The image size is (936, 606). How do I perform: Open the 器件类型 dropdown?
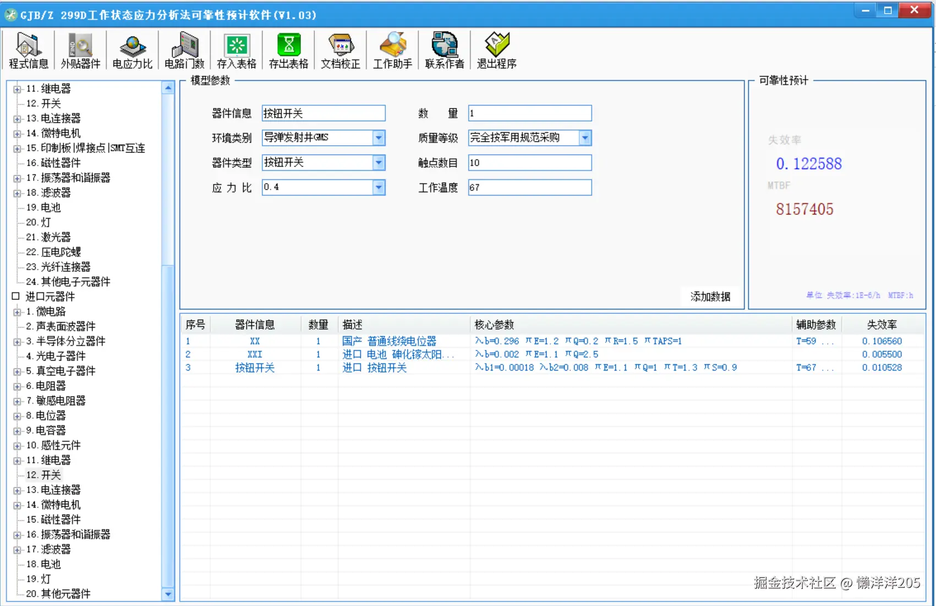pos(378,162)
